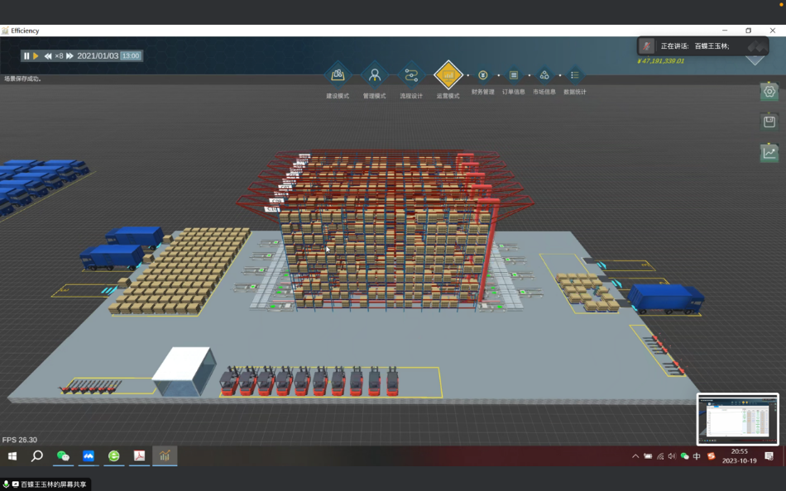
Task: Increase simulation speed with fast-forward arrows
Action: (x=70, y=56)
